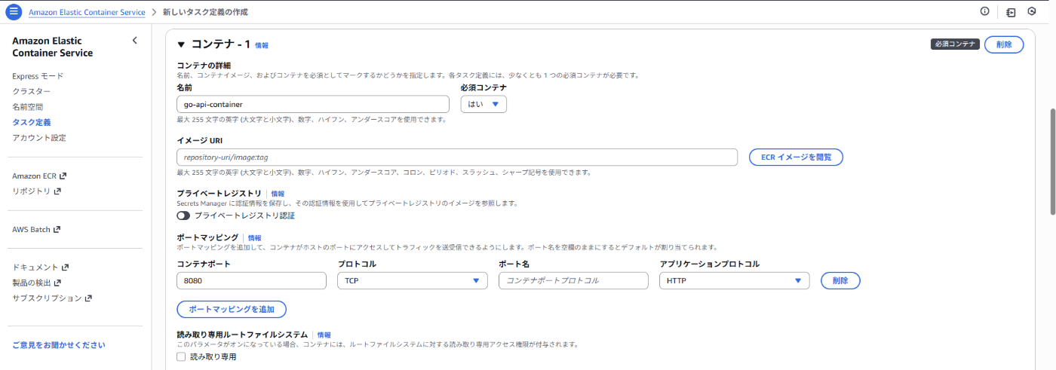Click the 削除 button for コンテナ - 1
This screenshot has width=1056, height=370.
pos(1004,44)
